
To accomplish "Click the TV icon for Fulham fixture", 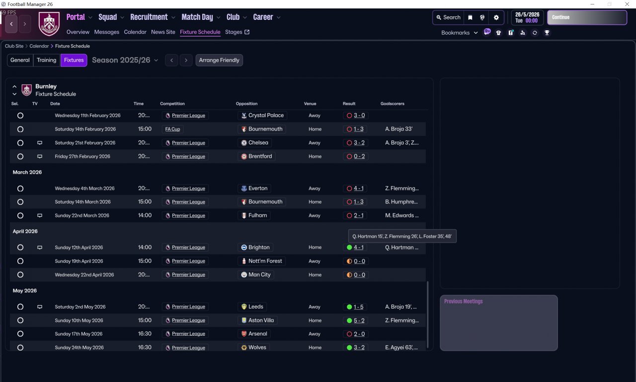I will (x=40, y=216).
